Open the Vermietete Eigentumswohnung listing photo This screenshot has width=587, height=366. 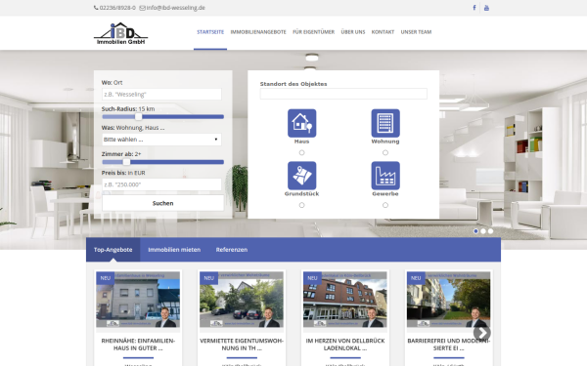coord(242,300)
